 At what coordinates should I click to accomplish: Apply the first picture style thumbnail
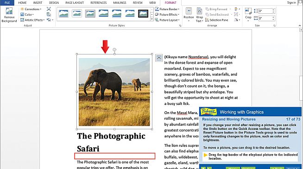63,14
